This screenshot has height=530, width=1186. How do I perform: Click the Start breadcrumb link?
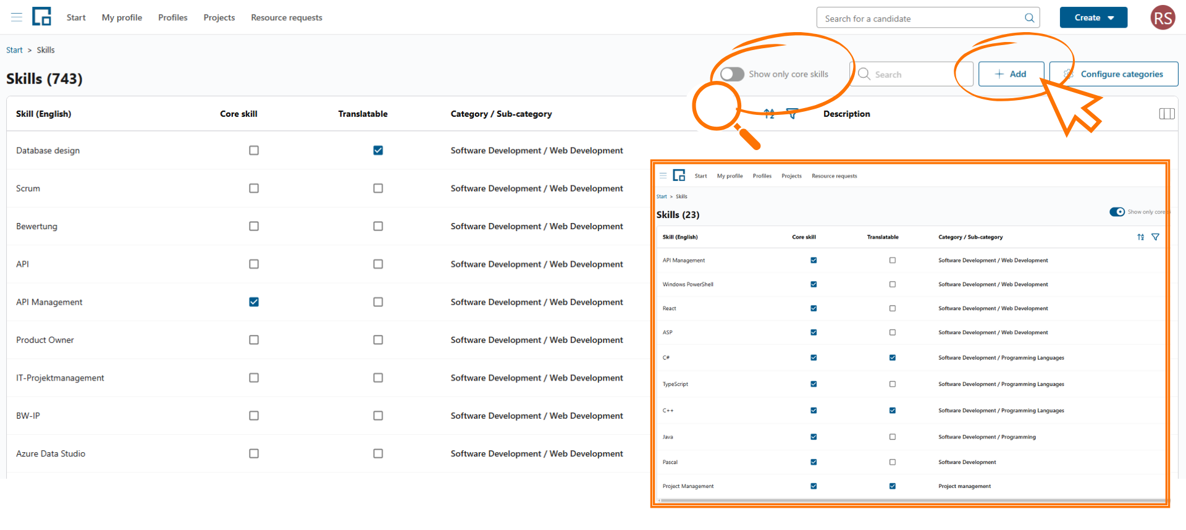[x=14, y=50]
